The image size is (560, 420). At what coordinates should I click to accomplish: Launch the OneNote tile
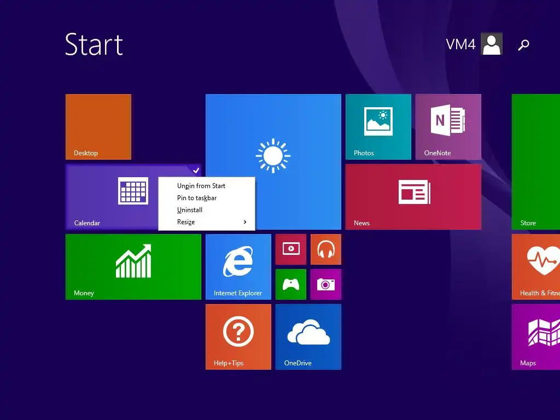point(448,127)
